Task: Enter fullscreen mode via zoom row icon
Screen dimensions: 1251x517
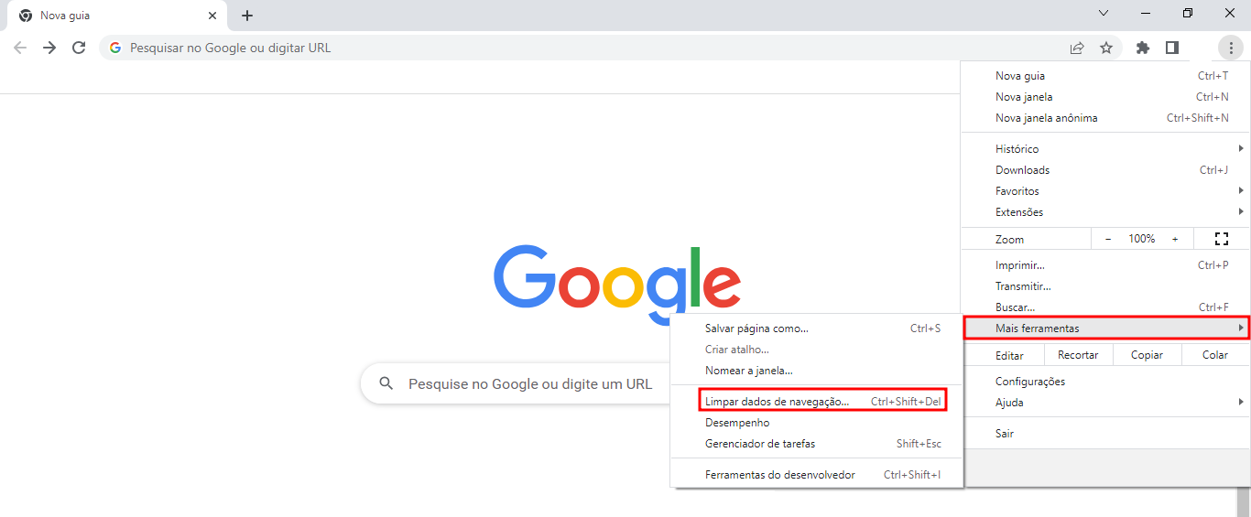Action: (1221, 239)
